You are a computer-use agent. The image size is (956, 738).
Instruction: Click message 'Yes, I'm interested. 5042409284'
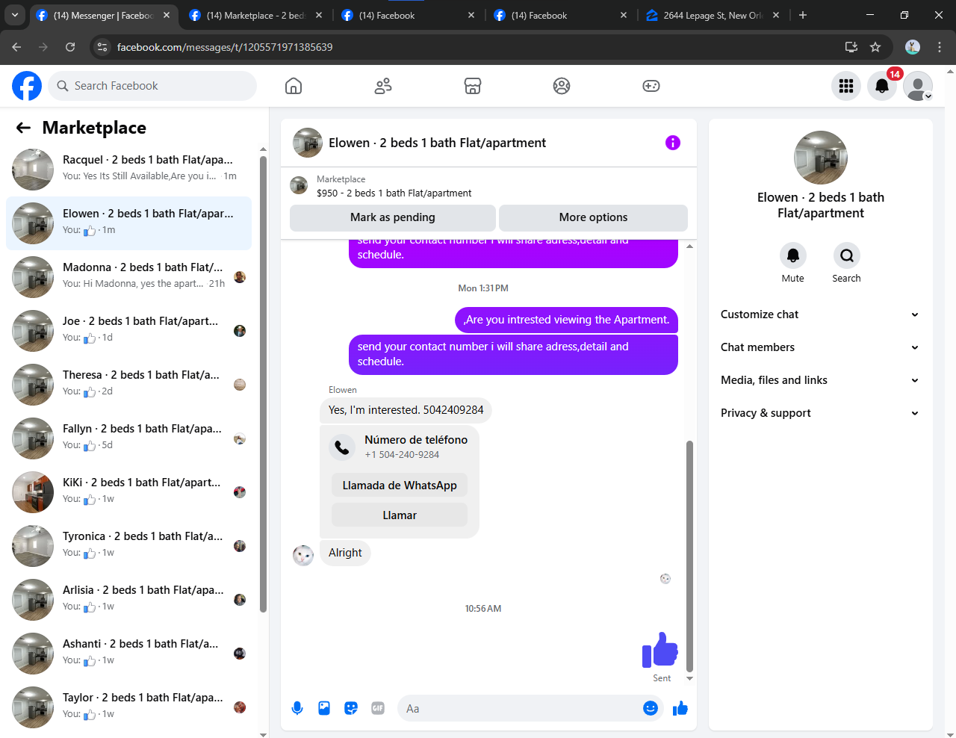(x=406, y=410)
